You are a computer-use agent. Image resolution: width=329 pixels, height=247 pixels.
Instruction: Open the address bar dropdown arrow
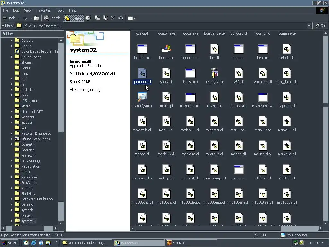(309, 26)
